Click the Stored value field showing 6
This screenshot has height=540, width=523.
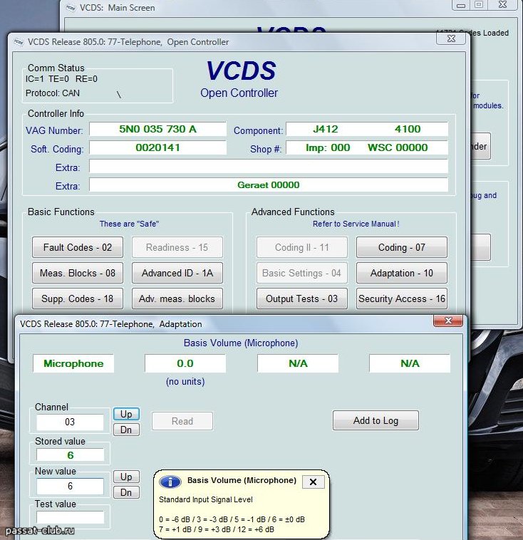[71, 455]
